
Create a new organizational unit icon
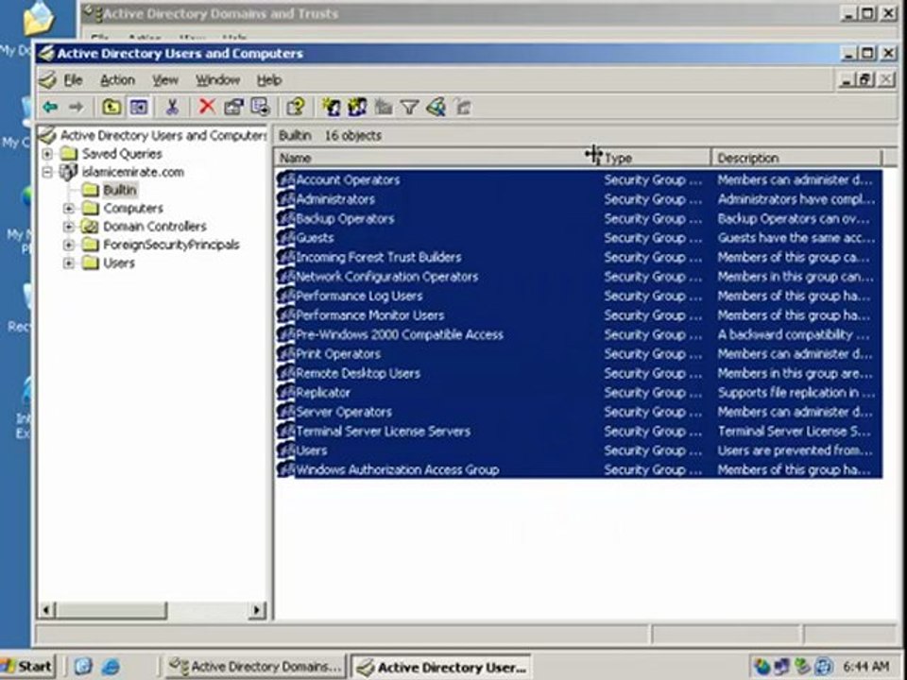point(383,107)
